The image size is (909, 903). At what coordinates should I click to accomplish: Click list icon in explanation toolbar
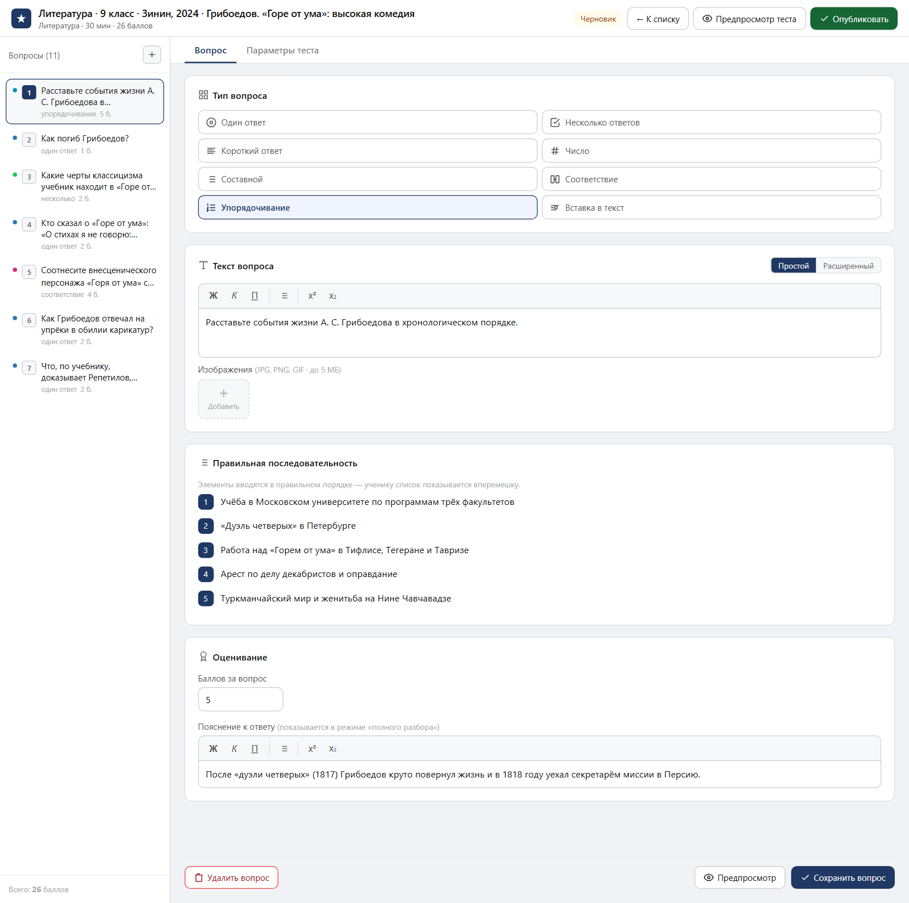pyautogui.click(x=285, y=749)
